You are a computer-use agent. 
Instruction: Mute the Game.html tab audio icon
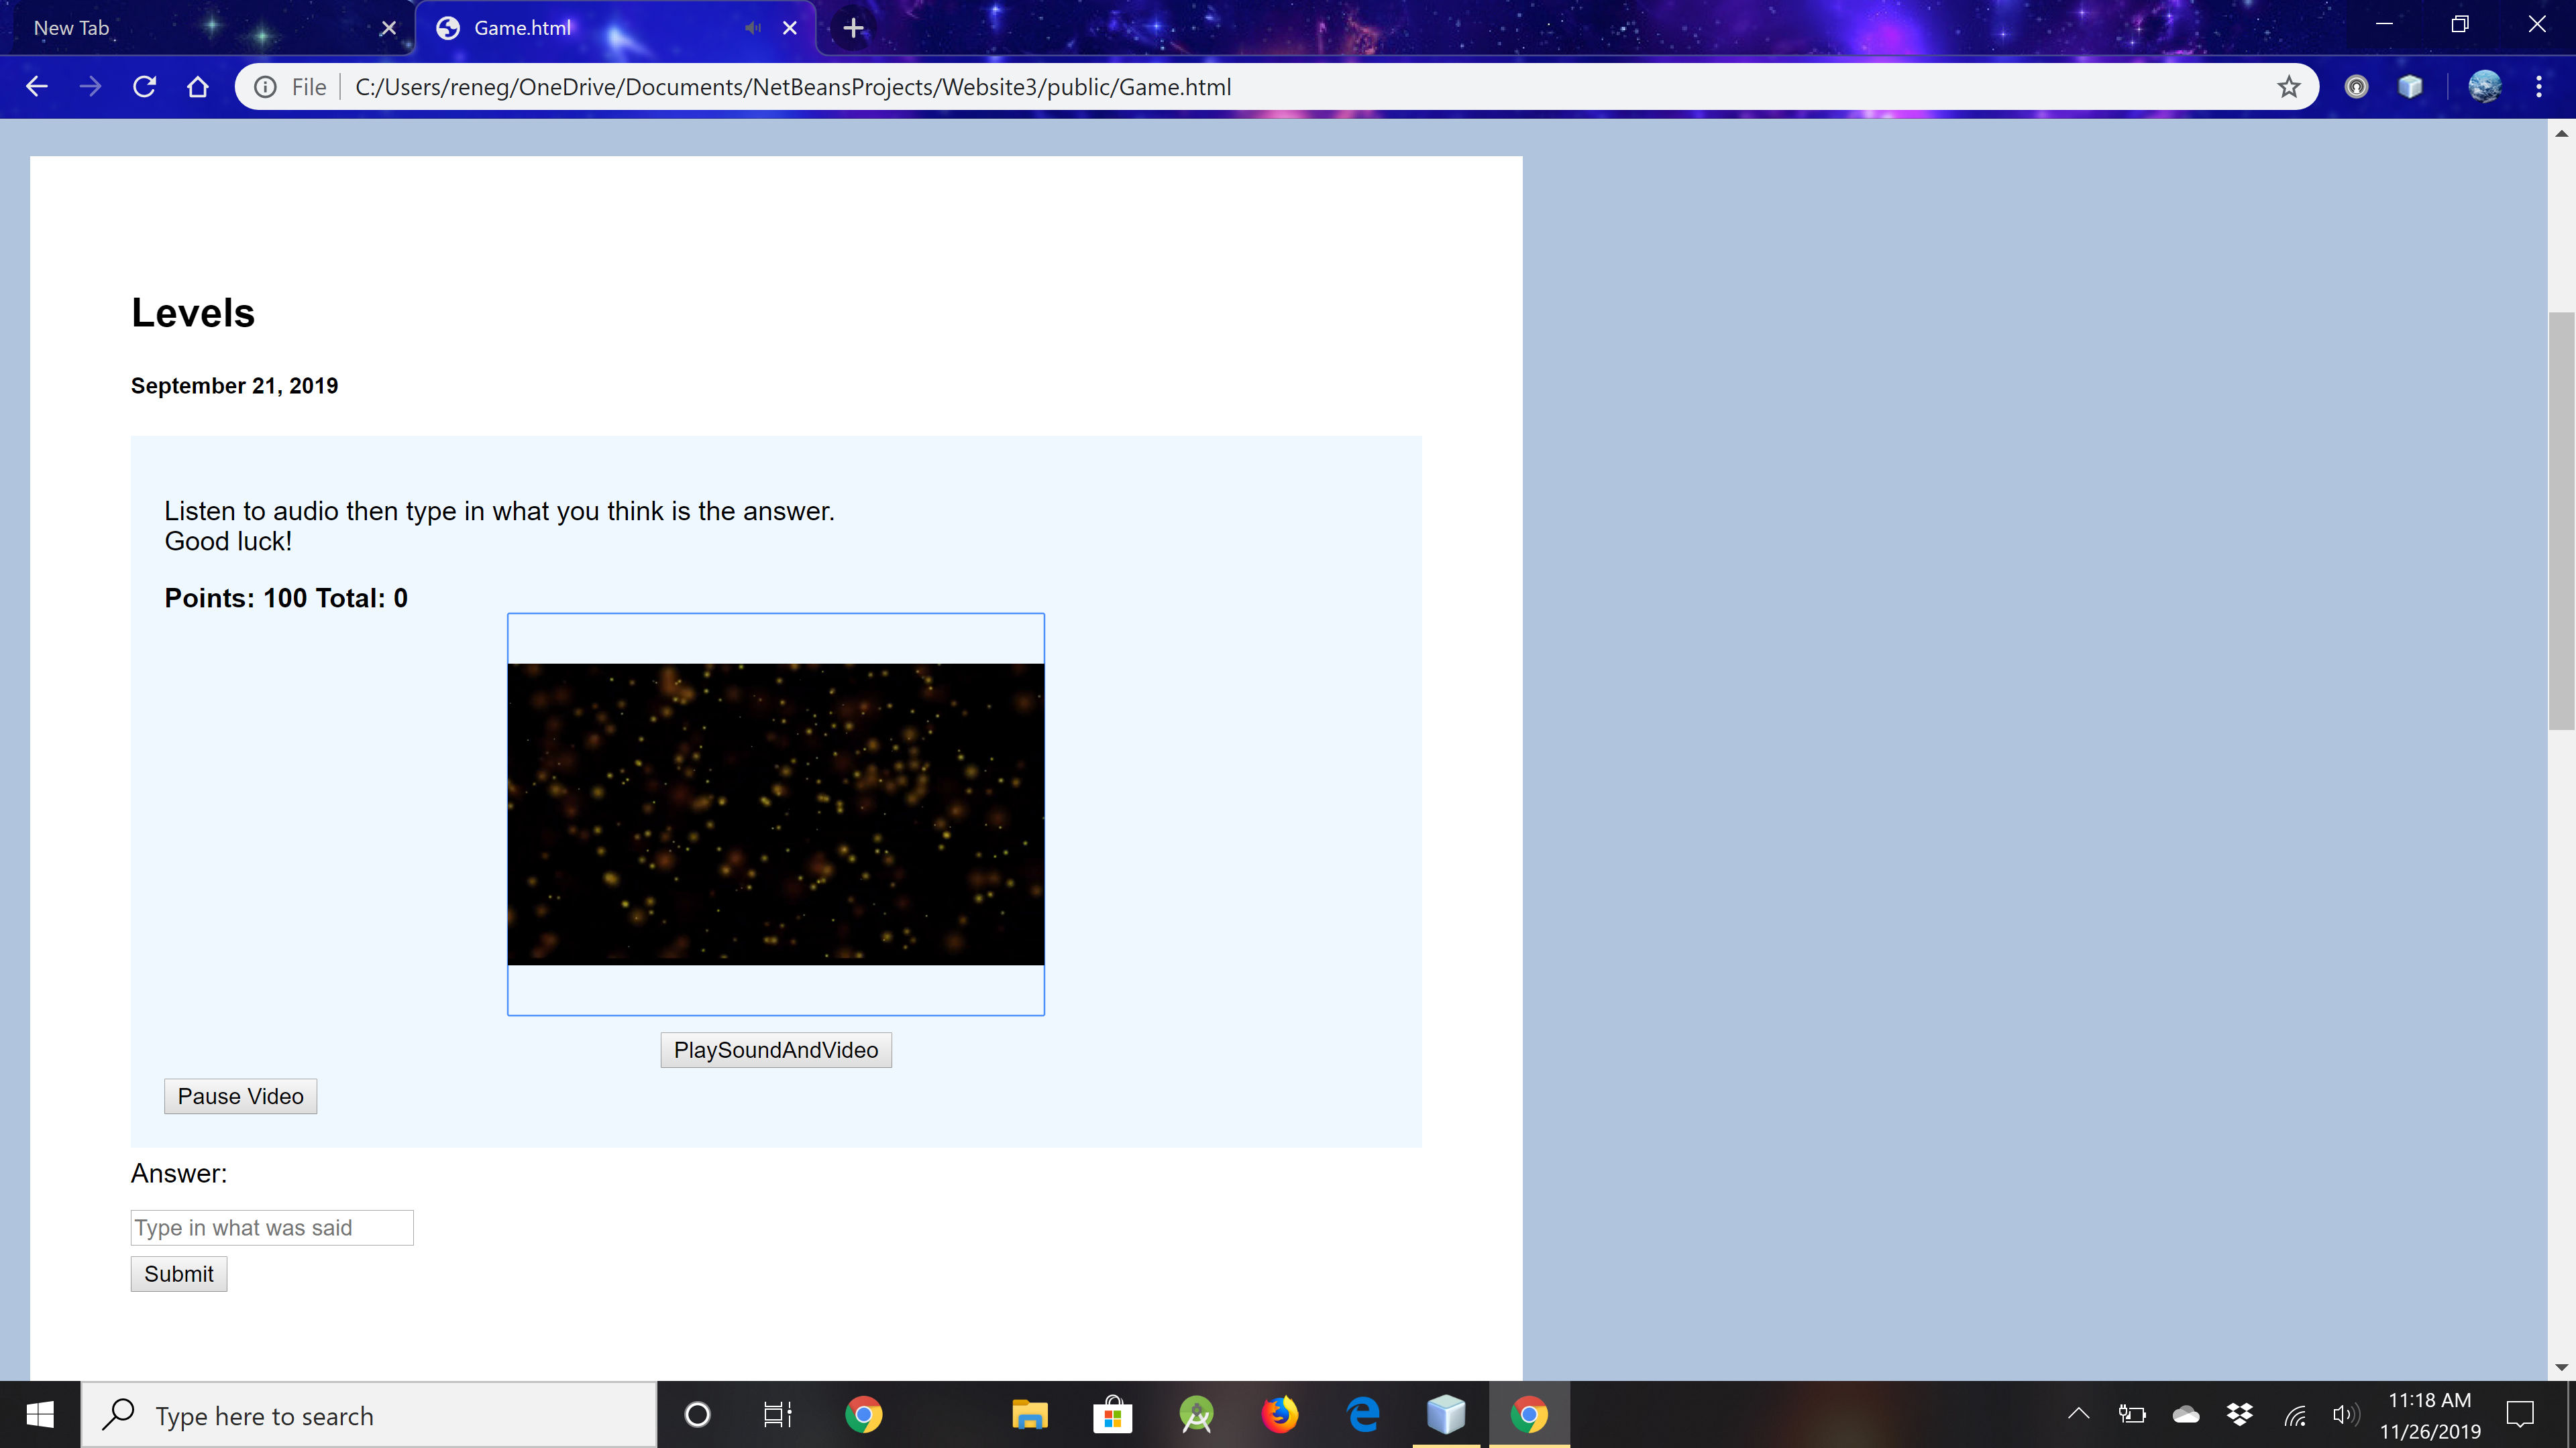753,28
